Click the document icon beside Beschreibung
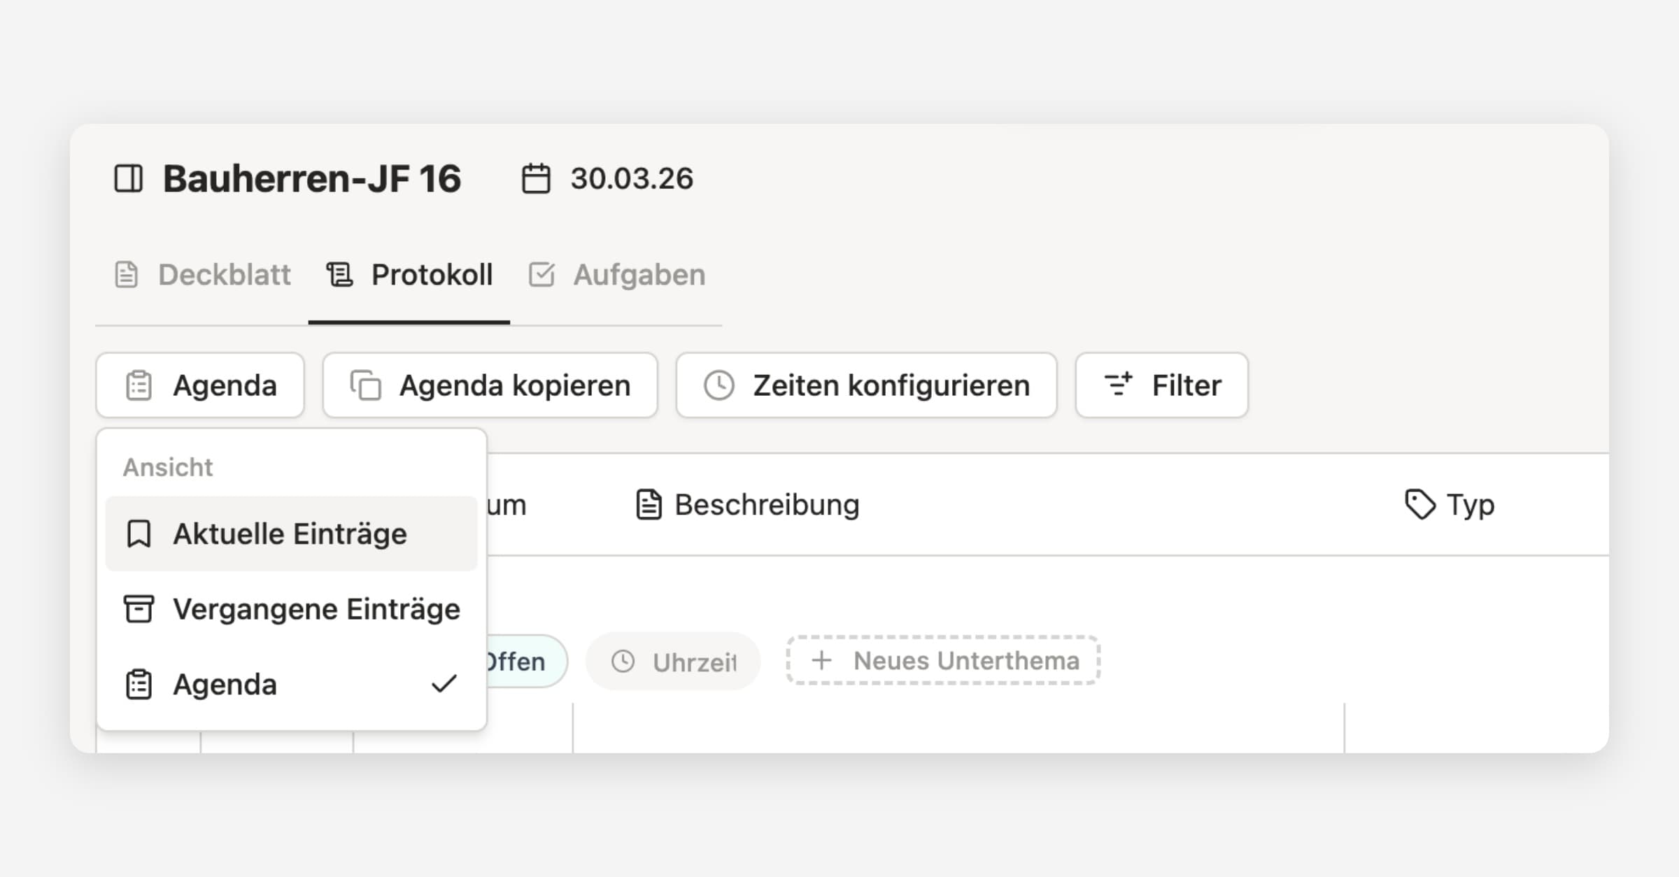 click(649, 505)
